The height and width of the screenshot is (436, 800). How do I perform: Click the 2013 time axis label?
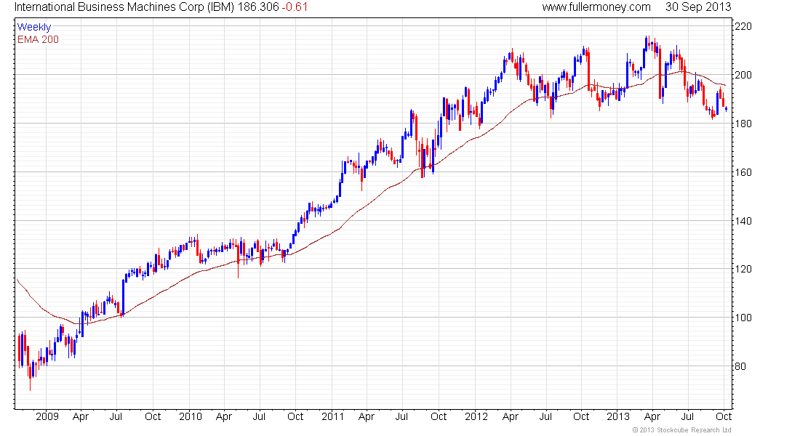tap(618, 416)
